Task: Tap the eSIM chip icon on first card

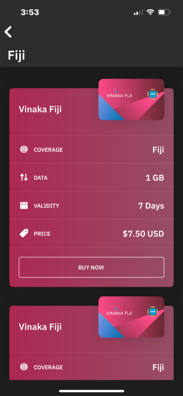Action: pos(152,94)
